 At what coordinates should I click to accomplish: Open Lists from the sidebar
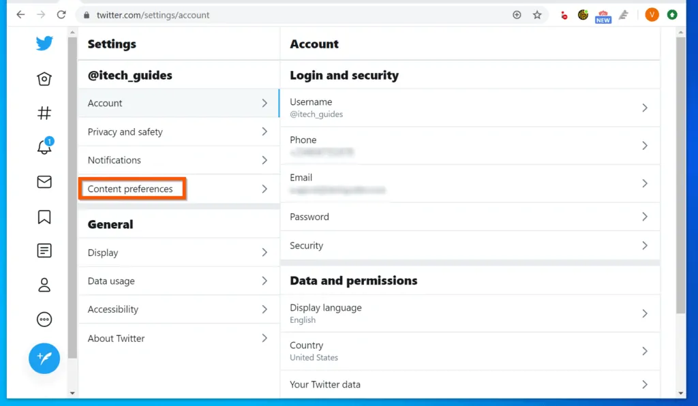click(44, 251)
